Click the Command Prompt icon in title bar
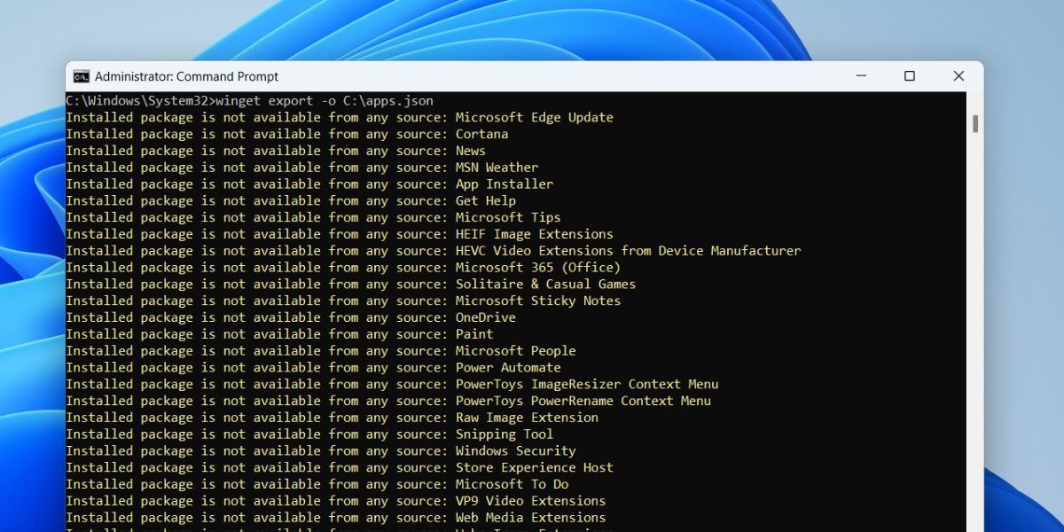Image resolution: width=1064 pixels, height=532 pixels. coord(81,76)
